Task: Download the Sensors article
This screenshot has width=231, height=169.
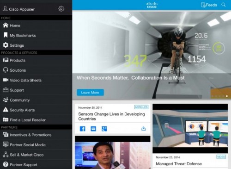Action: point(144,128)
